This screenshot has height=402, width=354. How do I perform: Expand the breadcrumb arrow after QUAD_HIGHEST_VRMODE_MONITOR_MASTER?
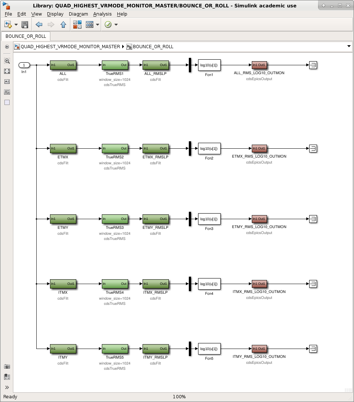[x=123, y=47]
